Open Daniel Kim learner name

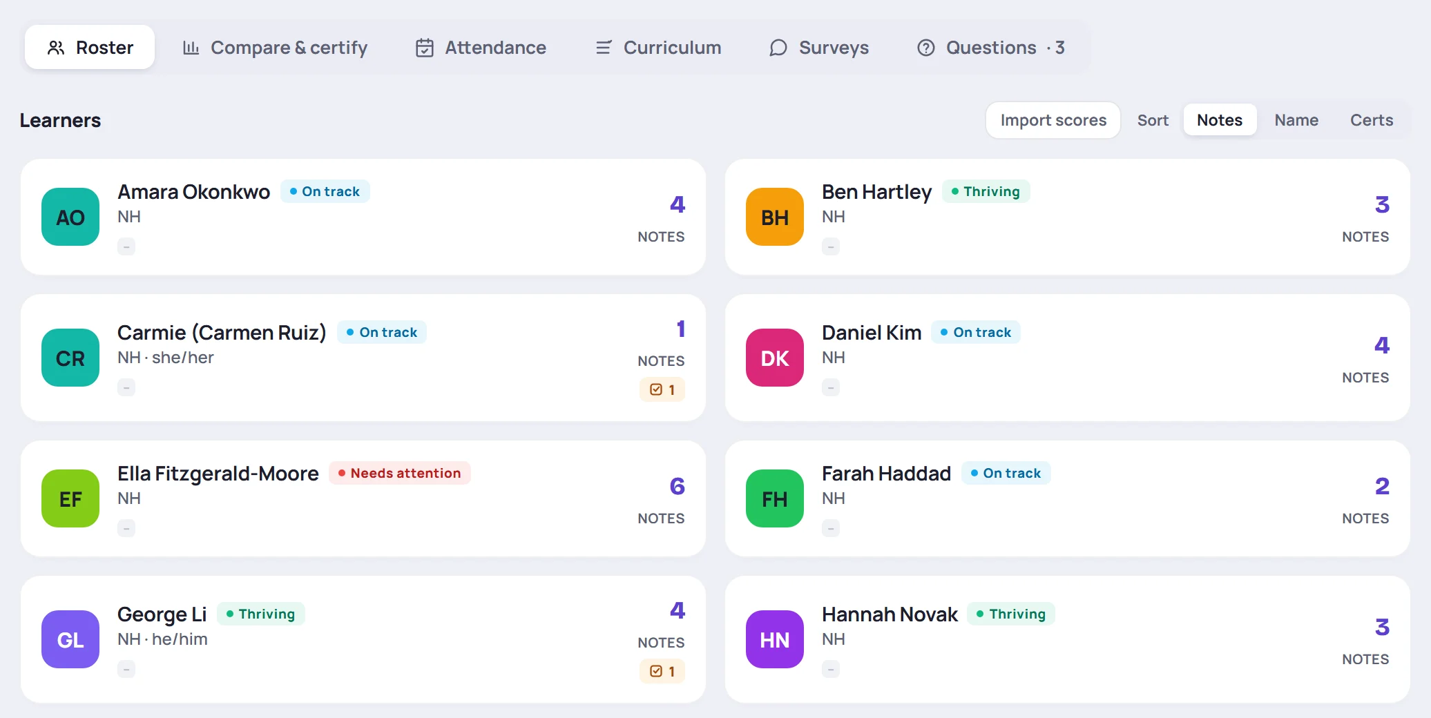click(872, 333)
